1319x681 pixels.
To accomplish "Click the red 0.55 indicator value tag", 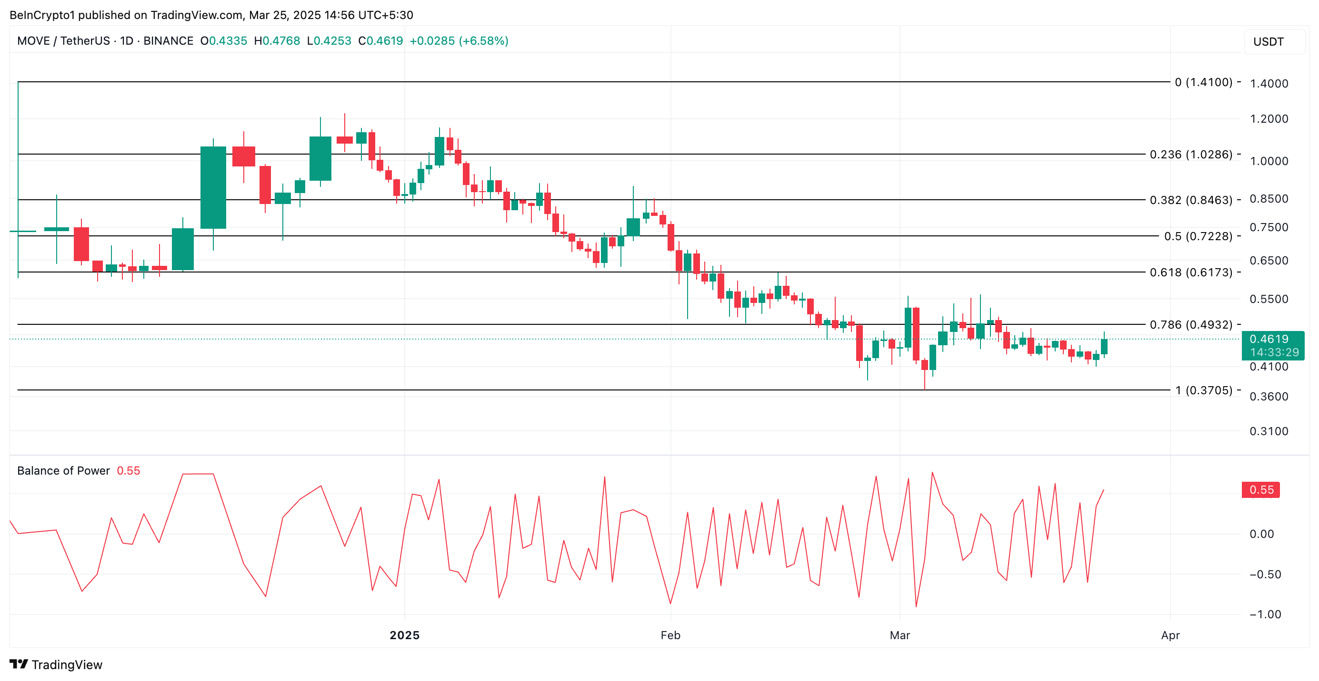I will (1260, 490).
